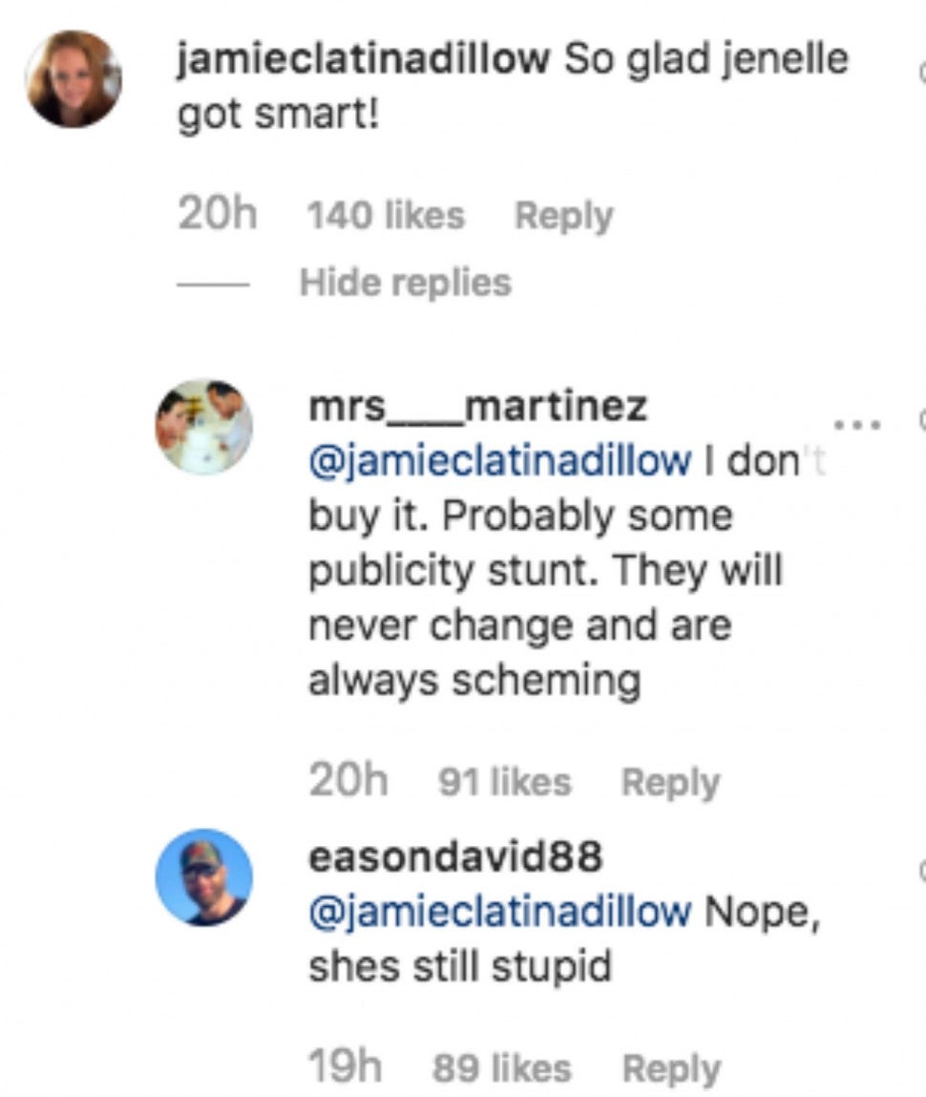The image size is (926, 1097).
Task: Click the 20h timestamp on mrs___martinez's reply
Action: (347, 782)
